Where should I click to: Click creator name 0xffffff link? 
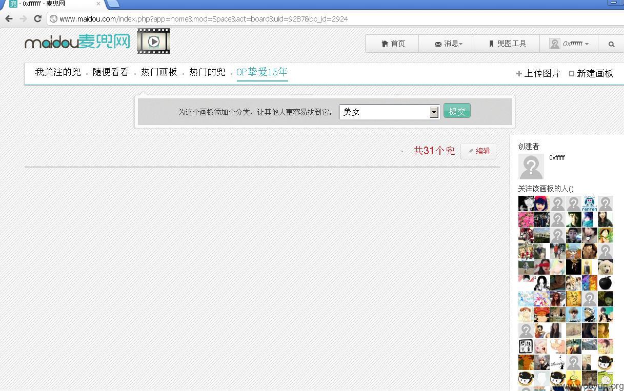(557, 158)
